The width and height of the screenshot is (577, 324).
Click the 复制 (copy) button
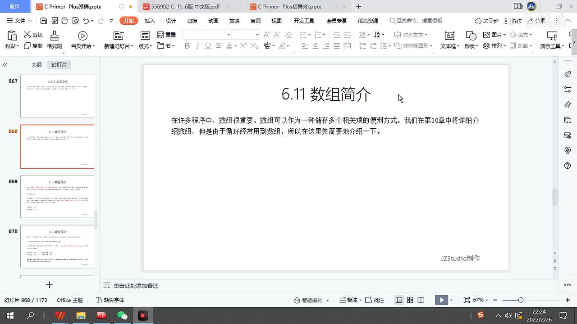pyautogui.click(x=33, y=45)
